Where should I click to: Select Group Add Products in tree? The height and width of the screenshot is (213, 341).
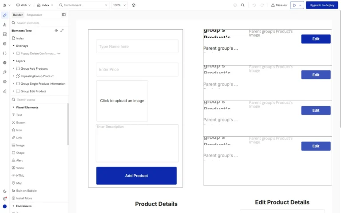[x=34, y=68]
